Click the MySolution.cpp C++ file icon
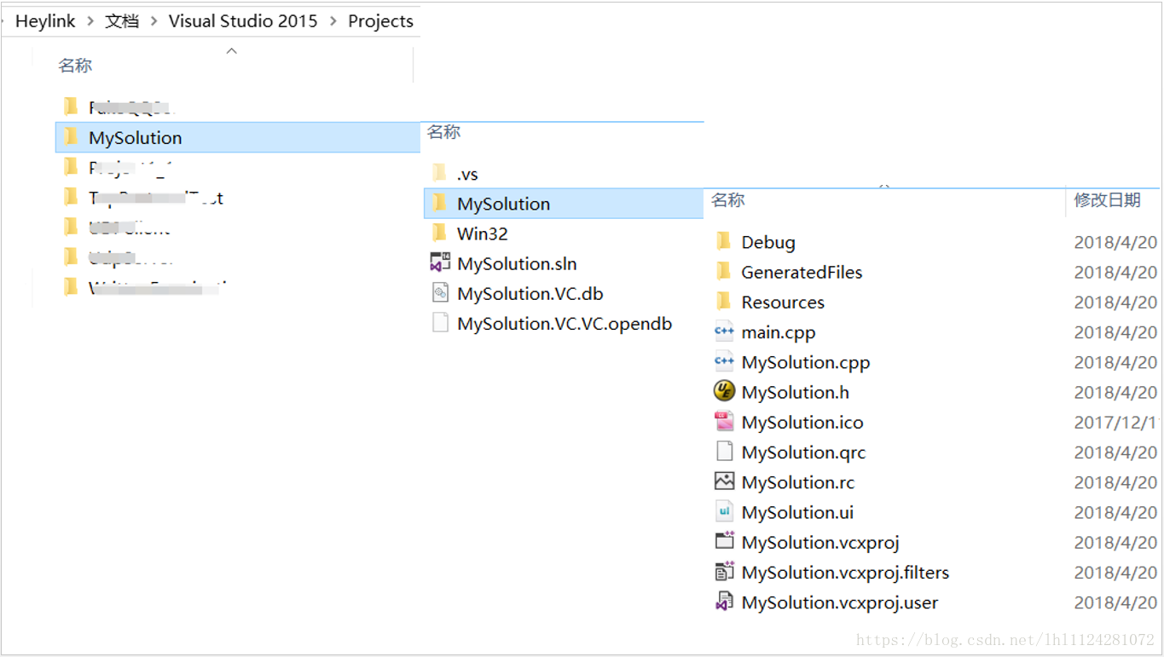This screenshot has width=1164, height=657. pyautogui.click(x=724, y=361)
